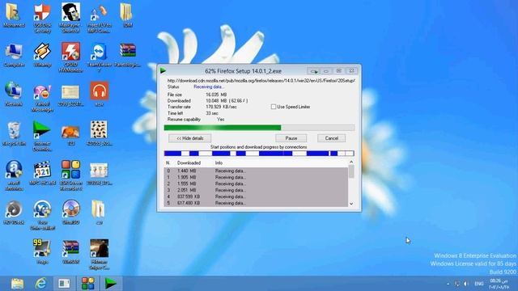Click the blue connections progress bar

(259, 154)
